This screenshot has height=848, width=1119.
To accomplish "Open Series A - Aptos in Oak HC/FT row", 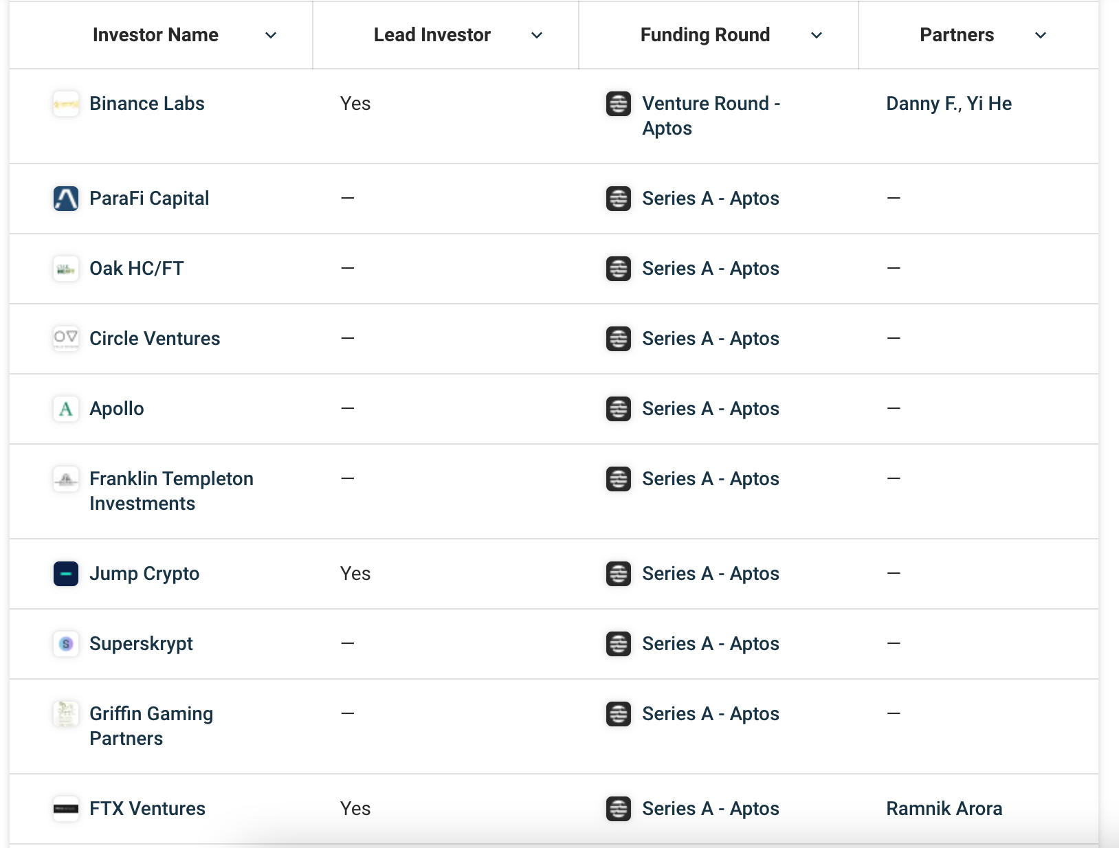I will tap(711, 269).
